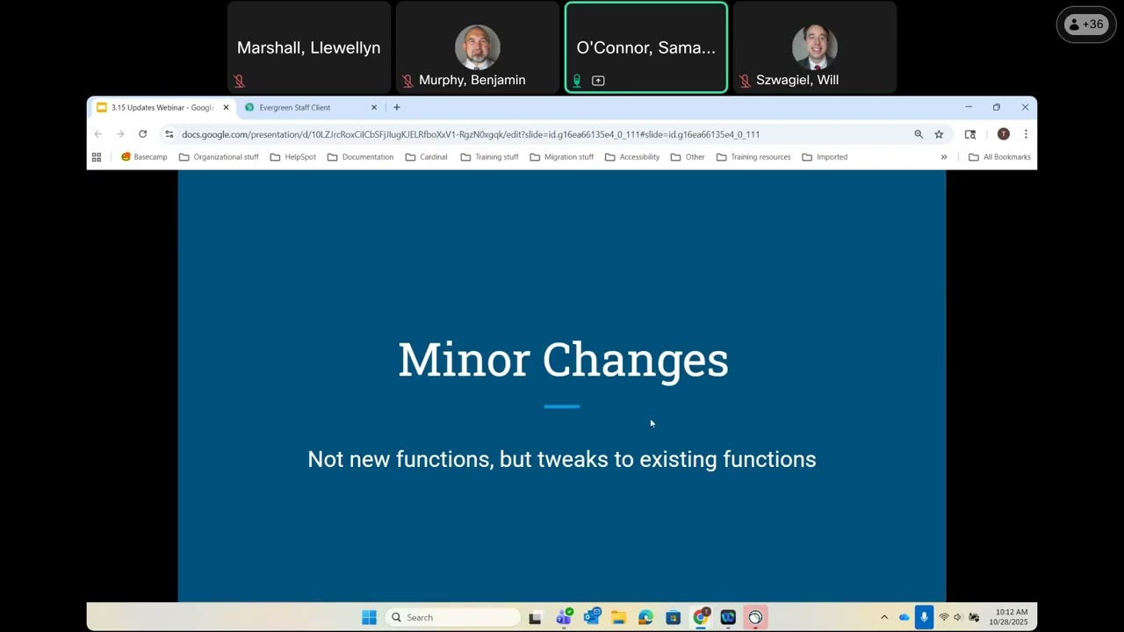Open Microsoft Teams from the taskbar
Screen dimensions: 1124x632
point(564,617)
